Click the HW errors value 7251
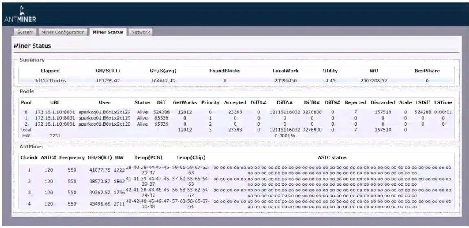 pyautogui.click(x=55, y=135)
